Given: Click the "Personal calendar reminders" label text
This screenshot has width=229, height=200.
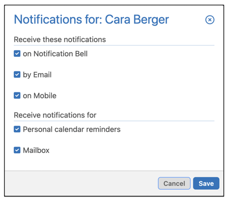Looking at the screenshot, I should [72, 129].
